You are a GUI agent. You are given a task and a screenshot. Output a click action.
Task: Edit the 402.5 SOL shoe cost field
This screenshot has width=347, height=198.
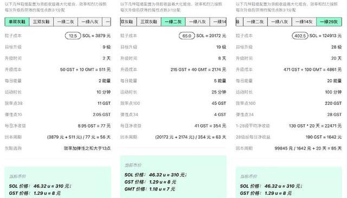click(x=300, y=36)
